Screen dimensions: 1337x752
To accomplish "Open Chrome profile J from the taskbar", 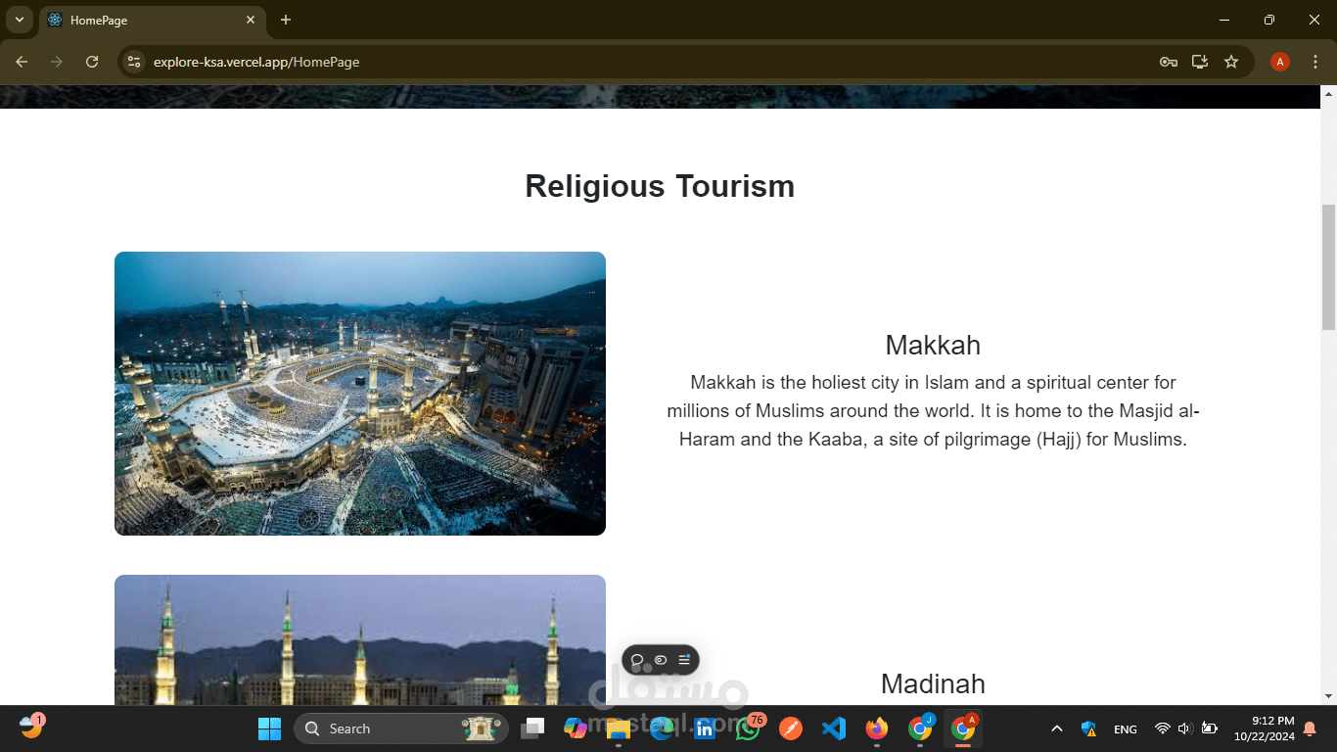I will click(x=920, y=728).
